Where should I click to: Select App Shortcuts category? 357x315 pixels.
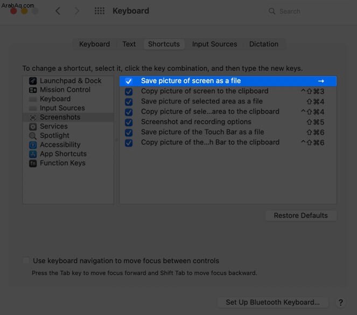[68, 154]
